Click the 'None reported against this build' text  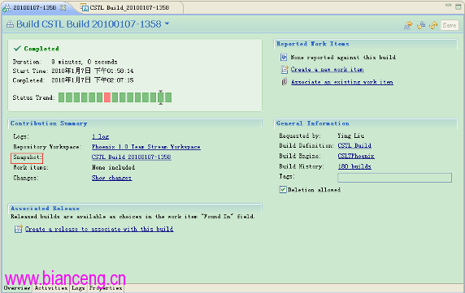343,57
